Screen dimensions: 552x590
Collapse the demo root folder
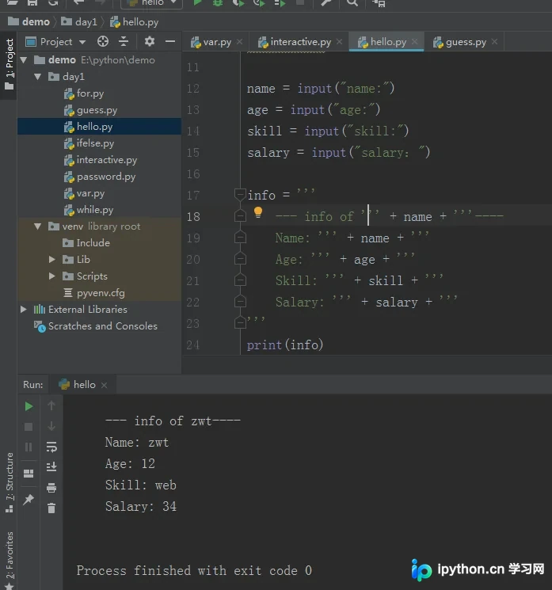point(24,60)
